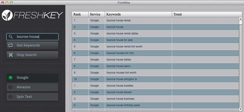Sort by the Keywords column header
Screen dimensions: 244x112
pyautogui.click(x=138, y=14)
